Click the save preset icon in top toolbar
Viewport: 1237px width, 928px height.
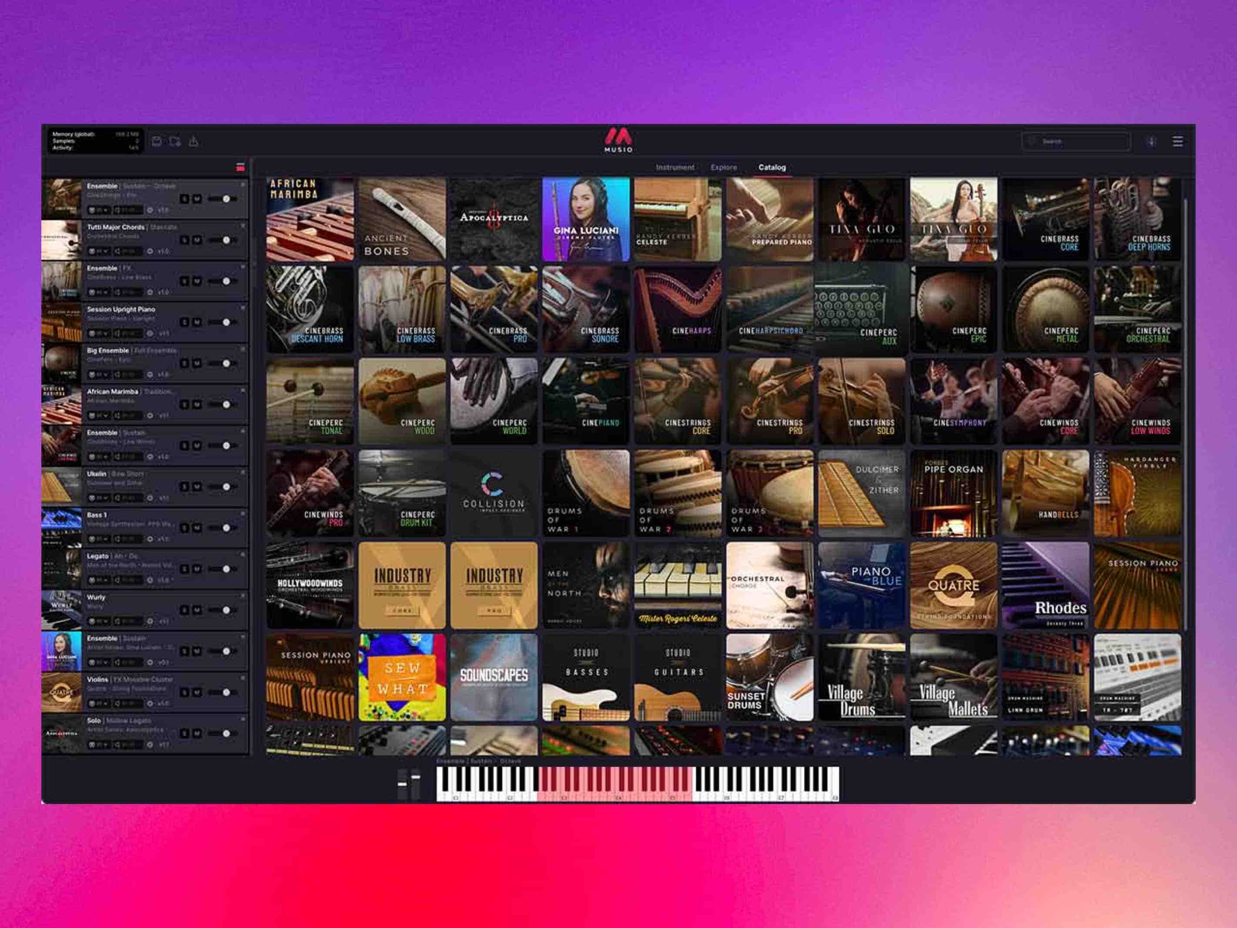157,141
